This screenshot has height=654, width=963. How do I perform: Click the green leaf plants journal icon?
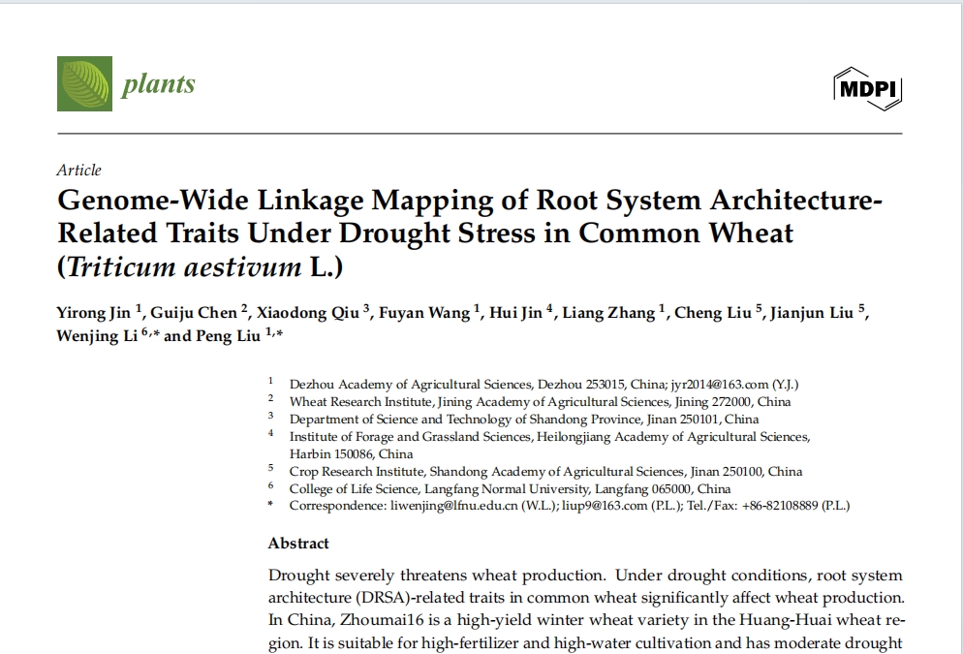point(84,84)
